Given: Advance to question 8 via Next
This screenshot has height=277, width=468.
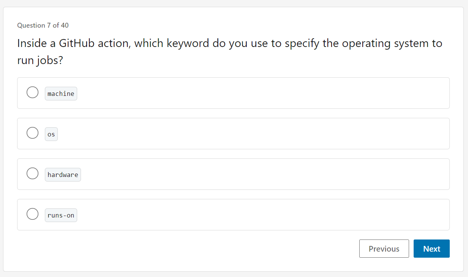Looking at the screenshot, I should pos(432,248).
